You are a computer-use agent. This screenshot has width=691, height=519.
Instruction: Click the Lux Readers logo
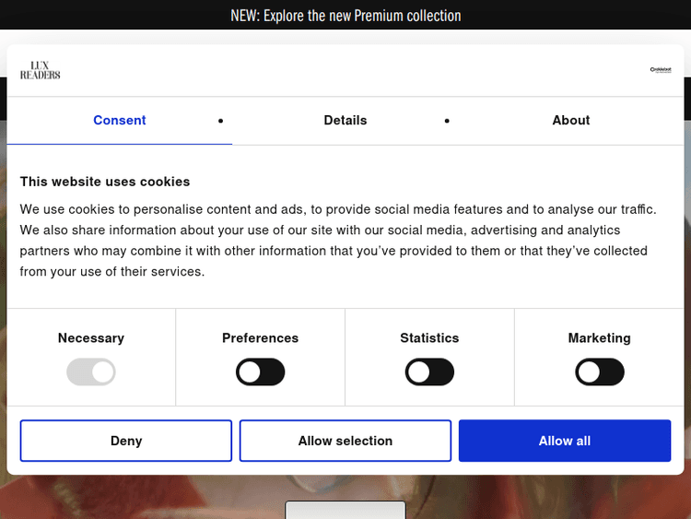(40, 70)
